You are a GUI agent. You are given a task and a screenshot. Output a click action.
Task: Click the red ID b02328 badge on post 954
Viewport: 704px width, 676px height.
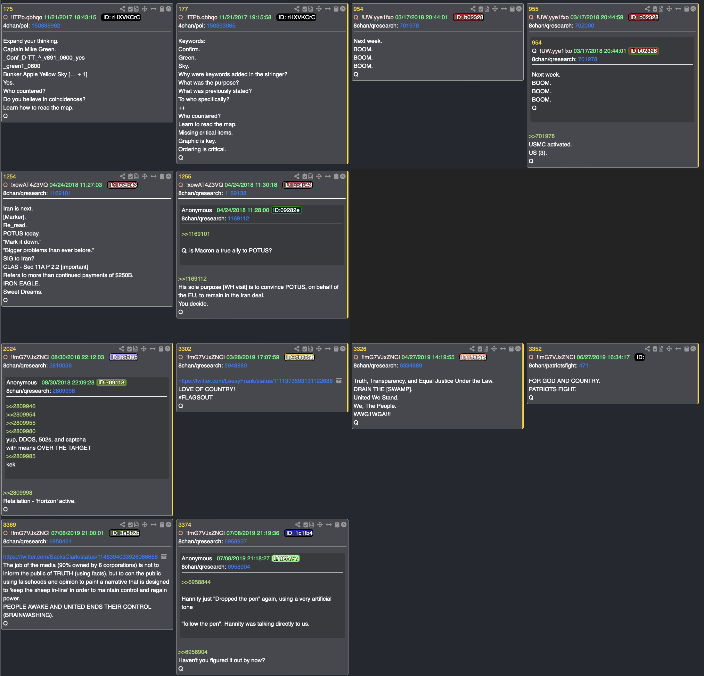pos(469,17)
